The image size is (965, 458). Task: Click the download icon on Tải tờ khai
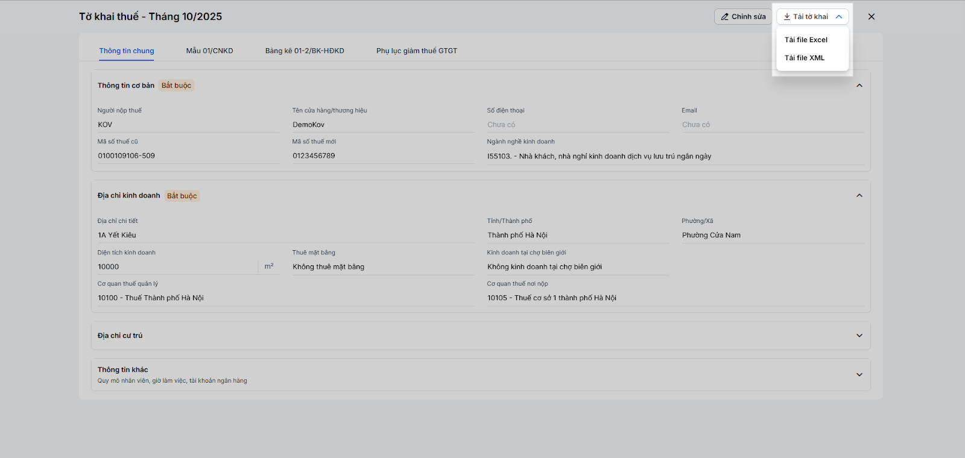click(x=787, y=17)
